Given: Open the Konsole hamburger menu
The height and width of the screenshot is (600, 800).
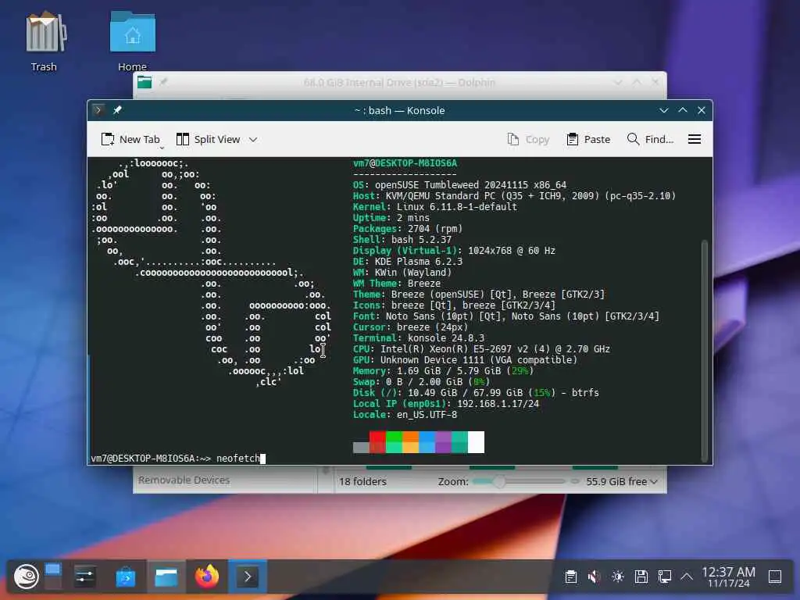Looking at the screenshot, I should [695, 139].
